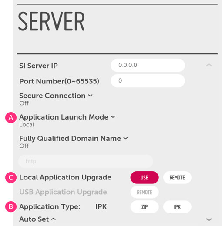This screenshot has width=222, height=226.
Task: Click REMOTE button for USB Application Upgrade
Action: pos(145,192)
